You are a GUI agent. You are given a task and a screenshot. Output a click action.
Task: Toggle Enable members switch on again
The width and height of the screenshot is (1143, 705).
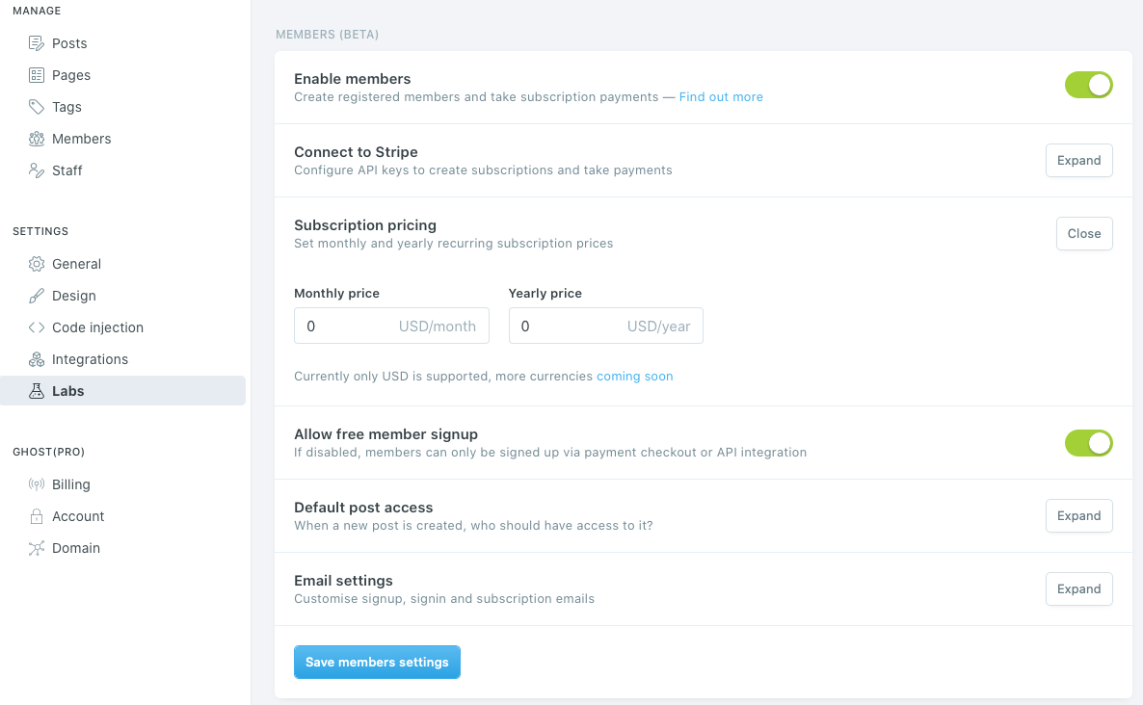pyautogui.click(x=1088, y=85)
